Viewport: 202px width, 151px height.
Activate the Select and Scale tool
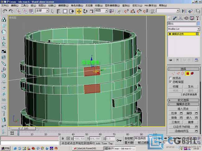coord(91,11)
